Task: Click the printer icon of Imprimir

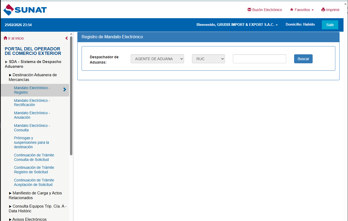Action: pos(323,10)
